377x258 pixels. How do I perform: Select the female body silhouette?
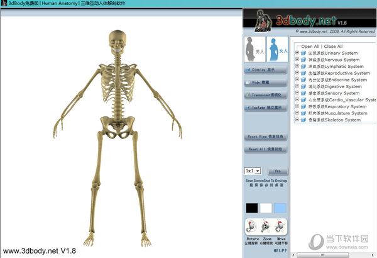pyautogui.click(x=278, y=49)
